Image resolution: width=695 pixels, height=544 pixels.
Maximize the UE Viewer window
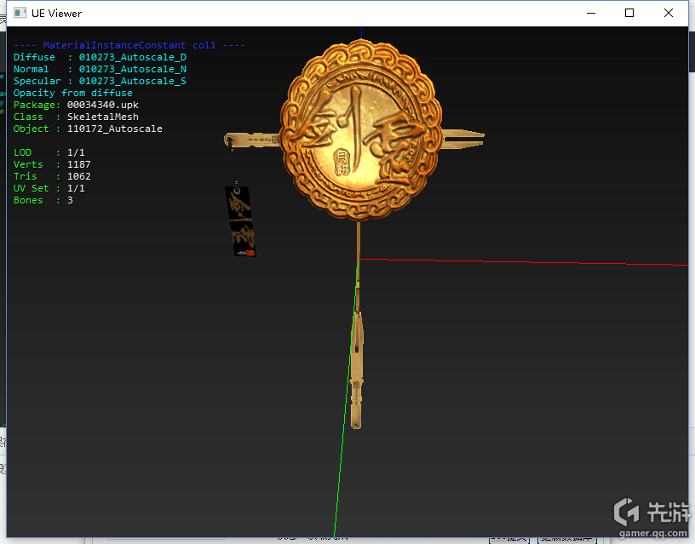629,13
